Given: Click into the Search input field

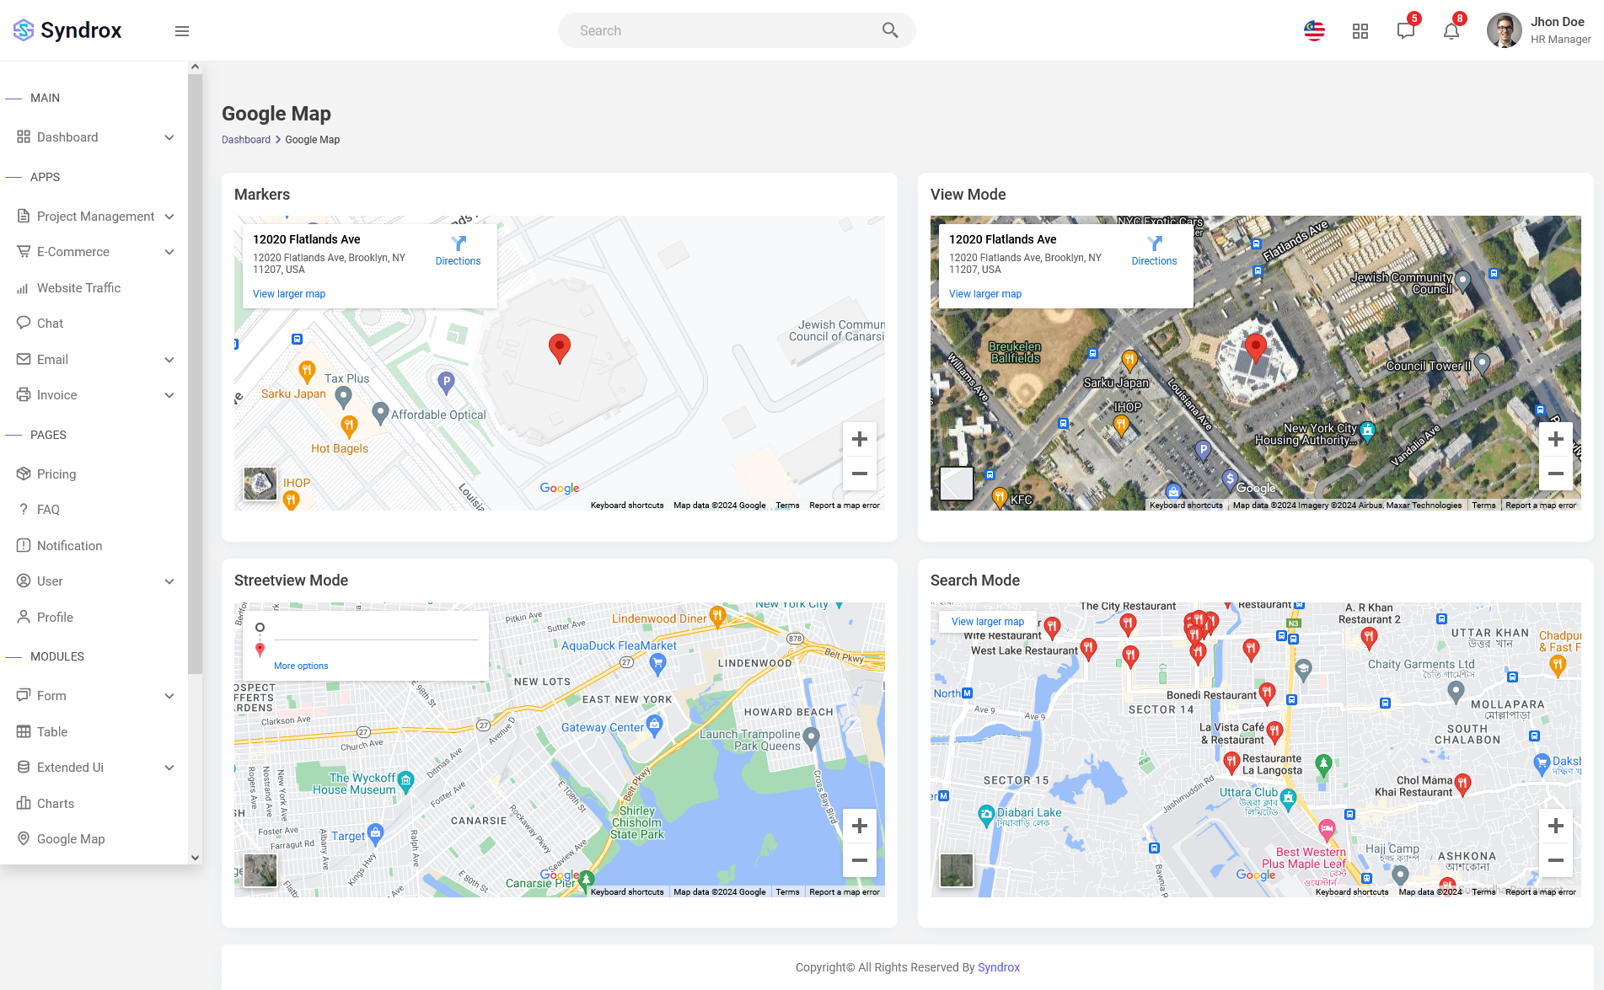Looking at the screenshot, I should [x=737, y=30].
